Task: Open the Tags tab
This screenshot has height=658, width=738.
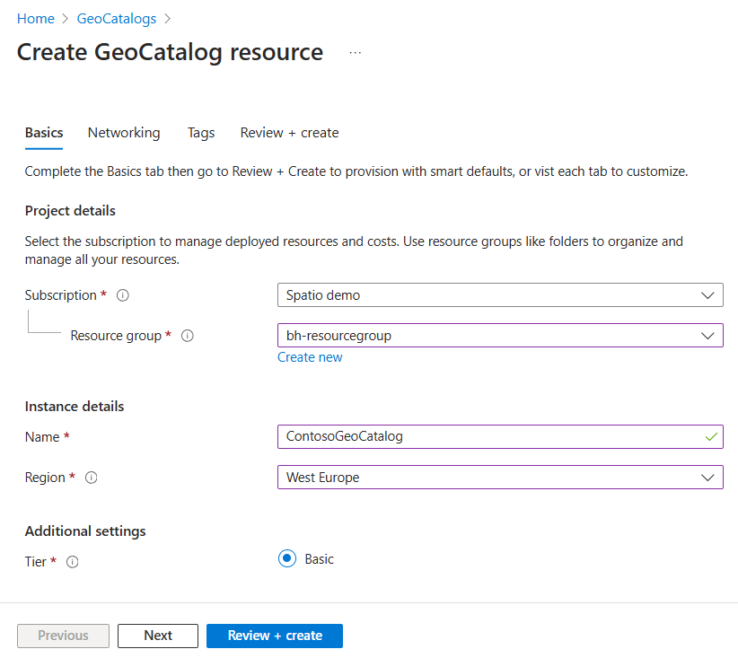Action: (x=201, y=133)
